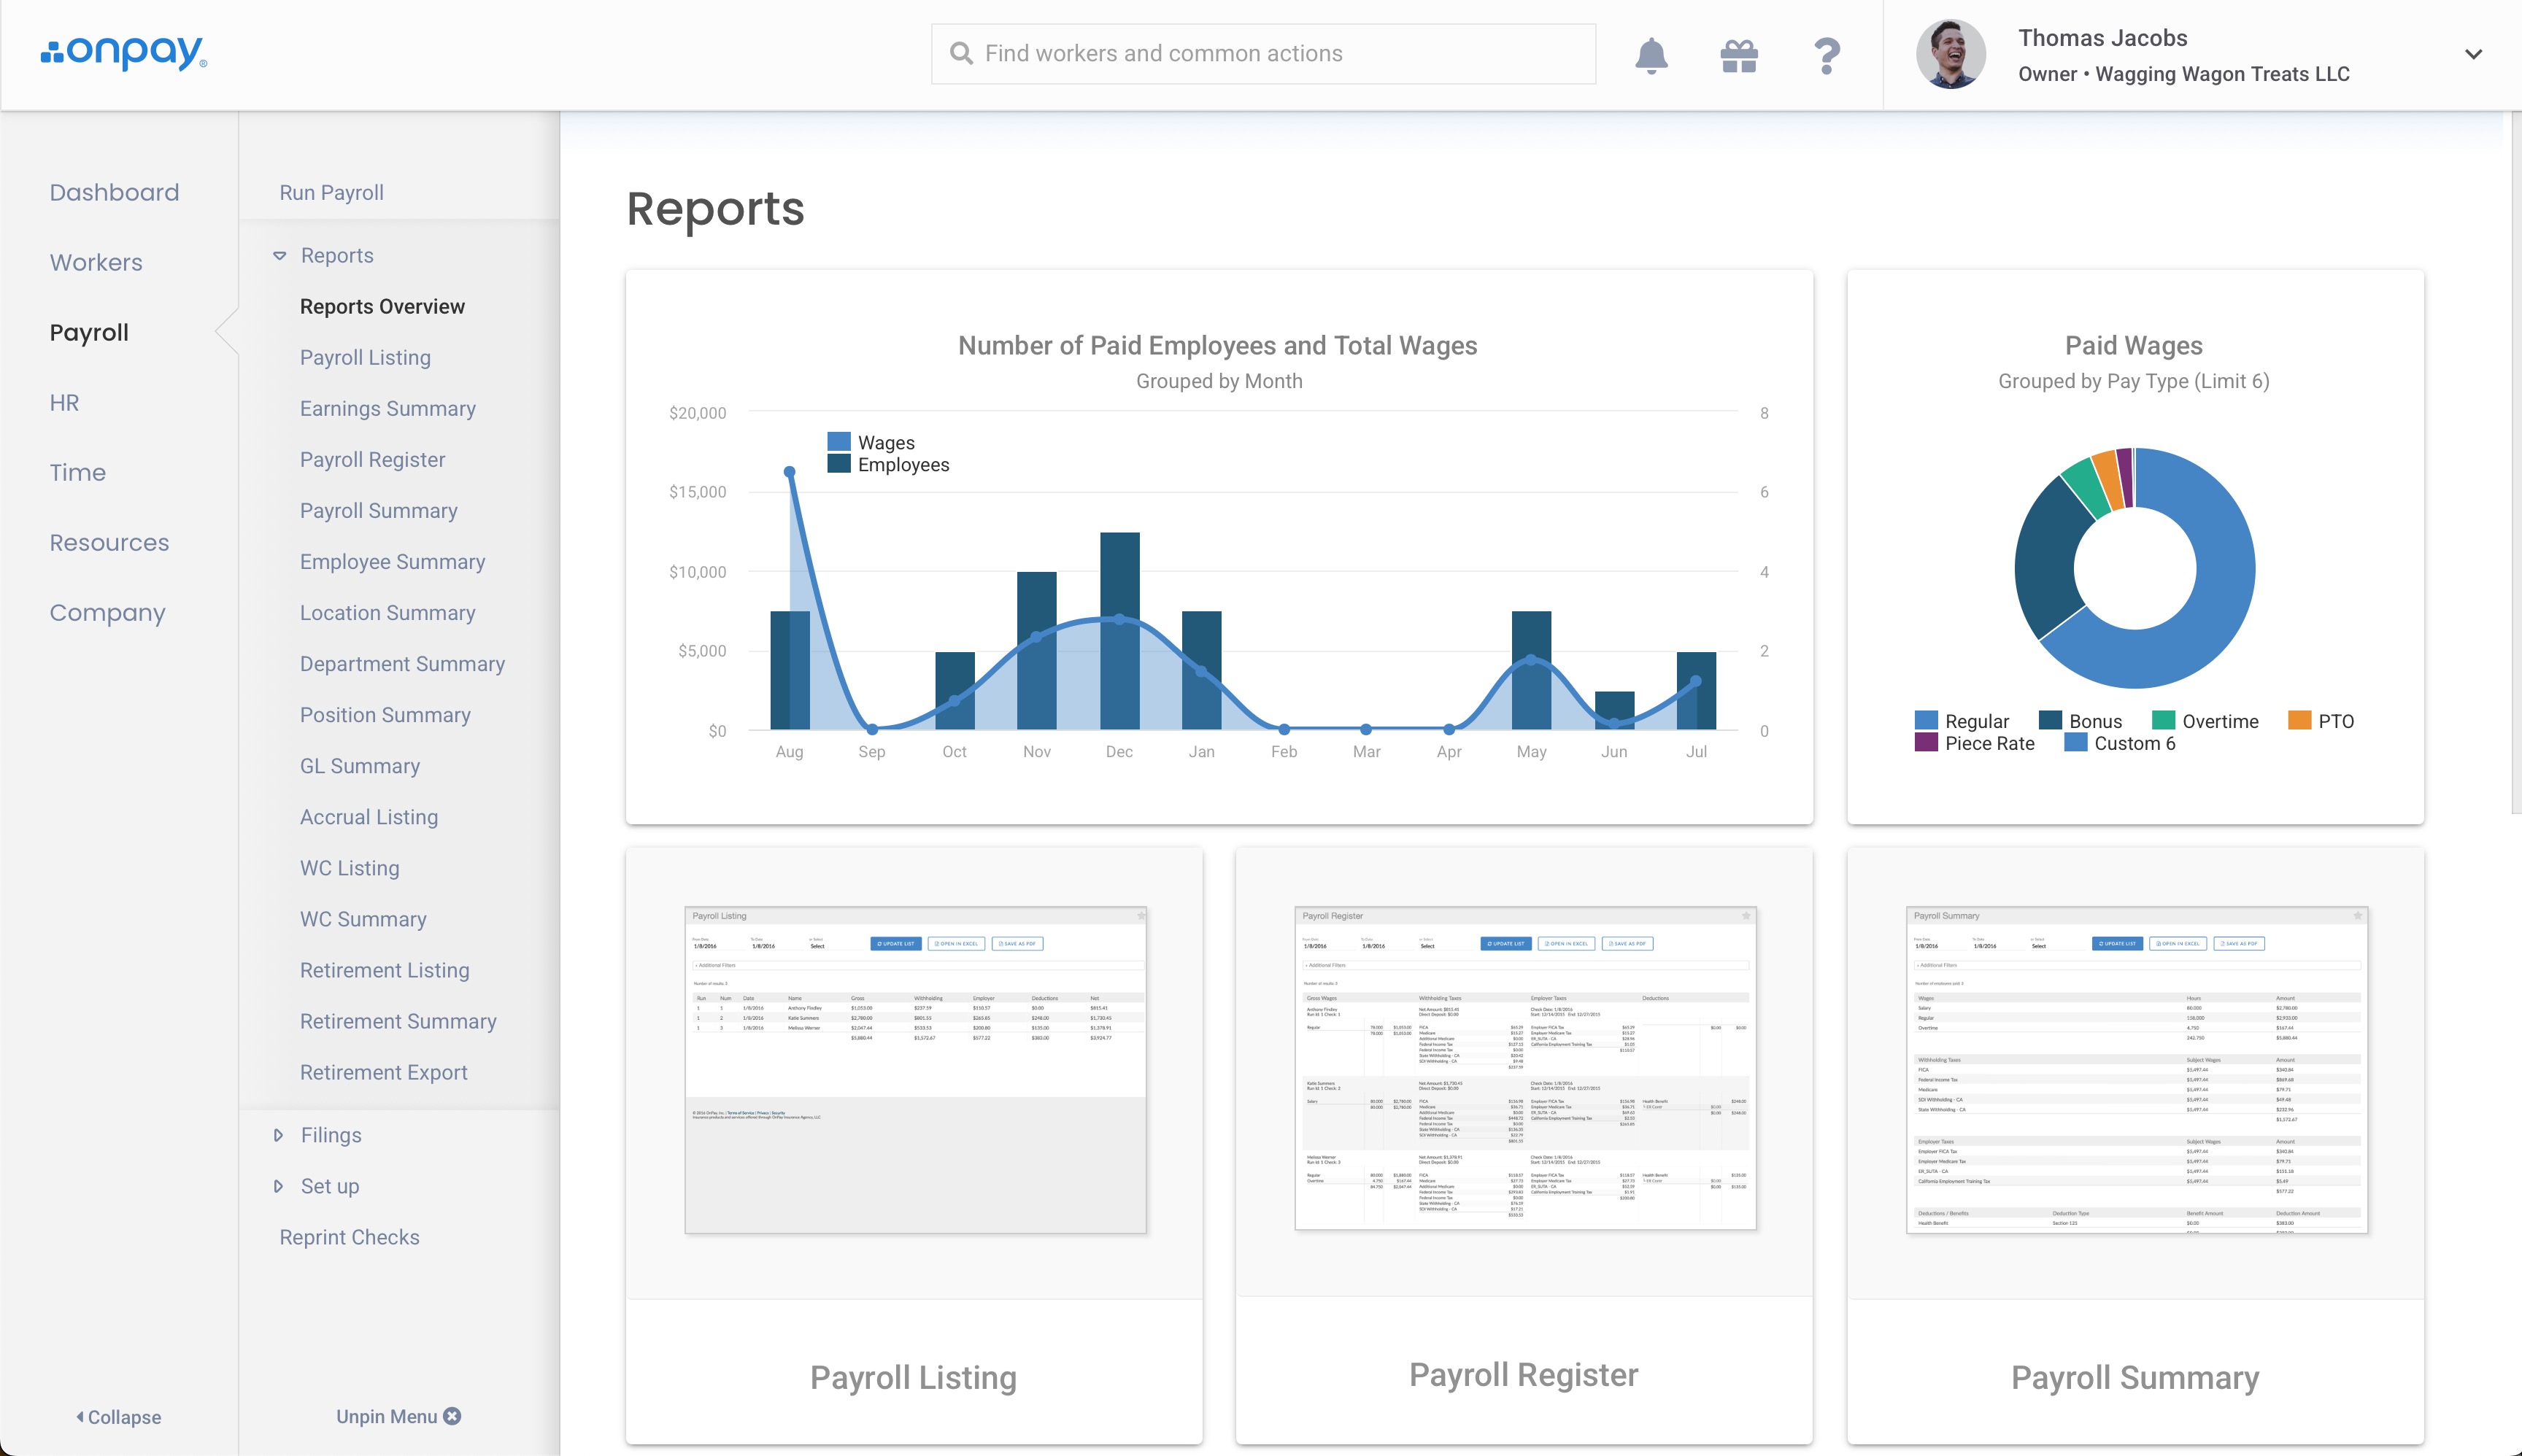Click the Unpin Menu close icon
2522x1456 pixels.
(x=452, y=1416)
